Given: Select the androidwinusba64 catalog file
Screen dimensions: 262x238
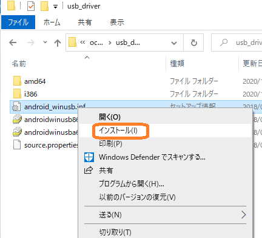Looking at the screenshot, I should click(51, 132).
